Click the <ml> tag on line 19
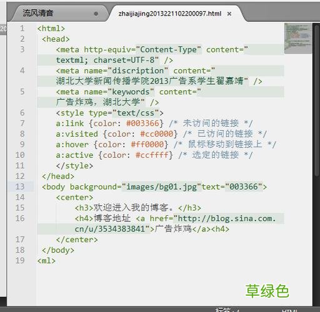This screenshot has height=312, width=320. [x=46, y=261]
